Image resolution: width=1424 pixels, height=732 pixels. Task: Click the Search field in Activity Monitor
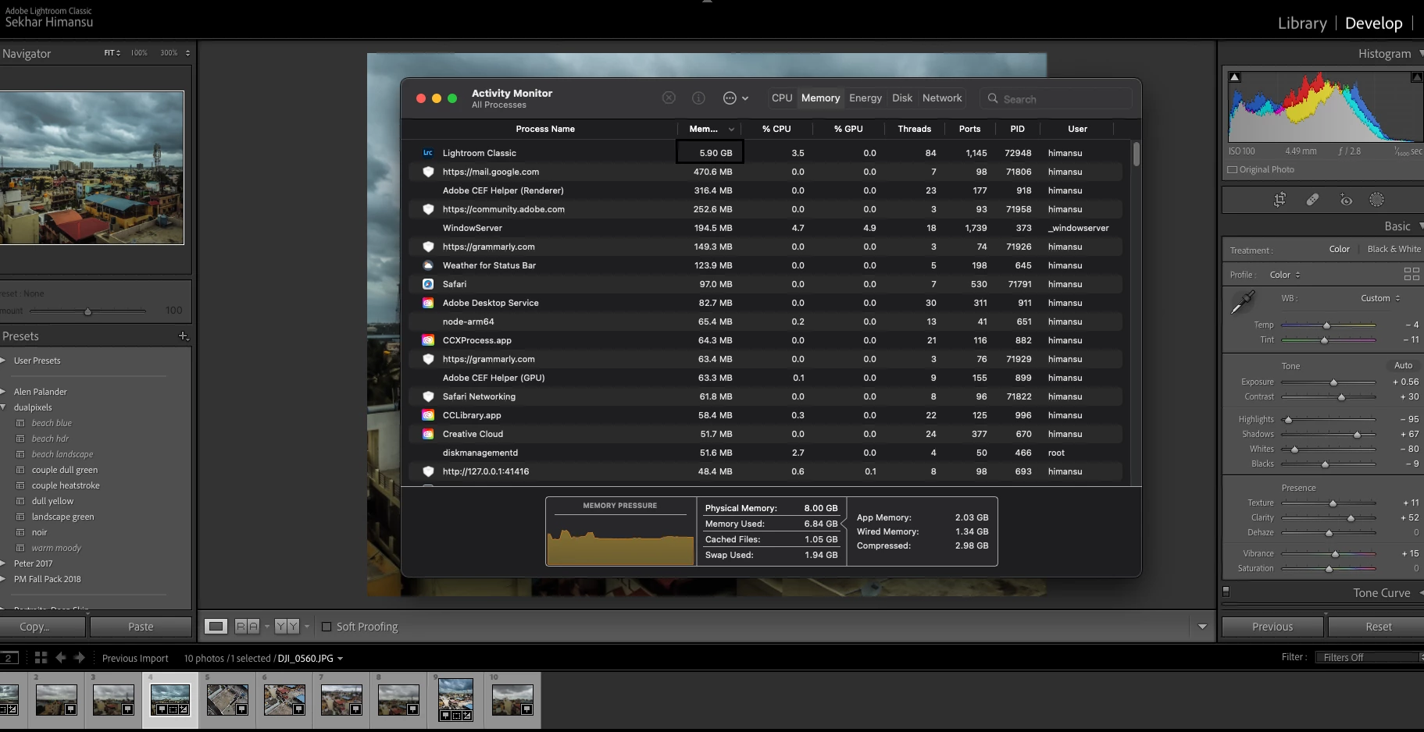pyautogui.click(x=1055, y=99)
